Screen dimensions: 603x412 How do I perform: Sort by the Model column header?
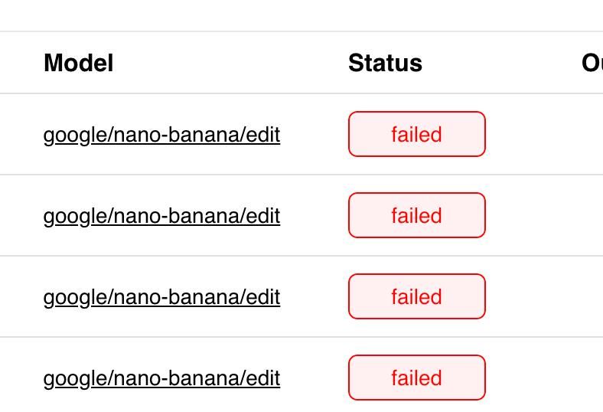coord(78,63)
